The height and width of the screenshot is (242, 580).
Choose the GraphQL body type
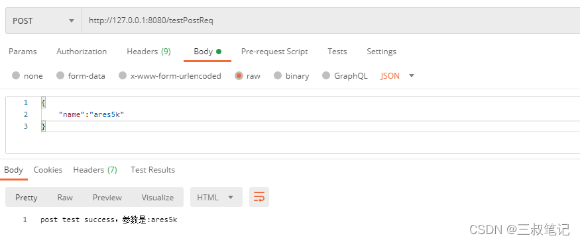click(x=345, y=76)
